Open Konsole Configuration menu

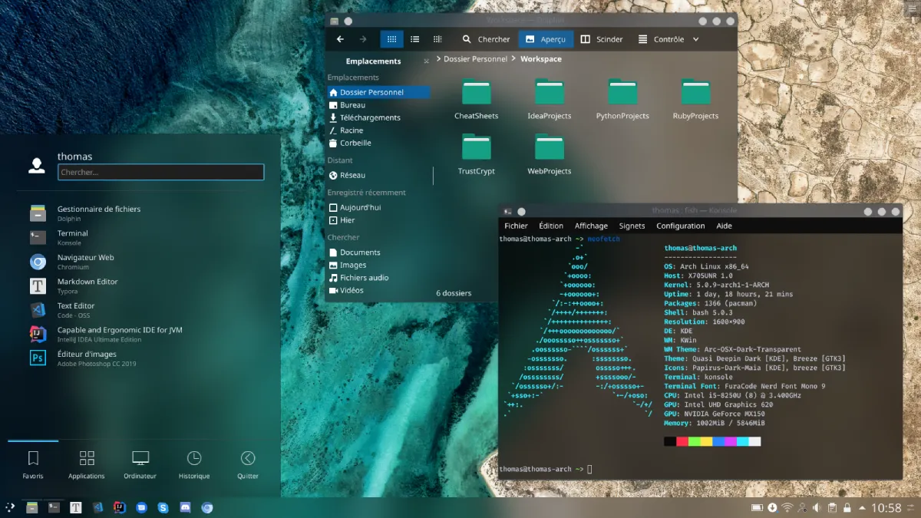click(680, 226)
